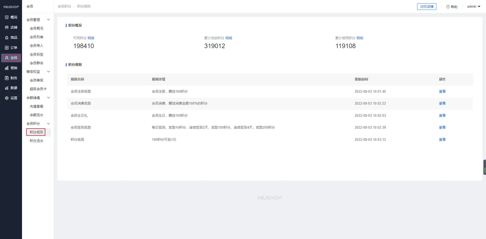Click the Marketing (营销) chart icon

pyautogui.click(x=7, y=68)
